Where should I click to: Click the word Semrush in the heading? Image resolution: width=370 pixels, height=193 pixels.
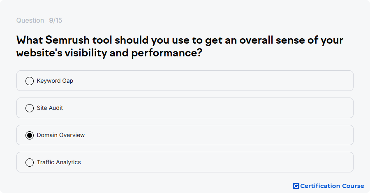pos(67,40)
